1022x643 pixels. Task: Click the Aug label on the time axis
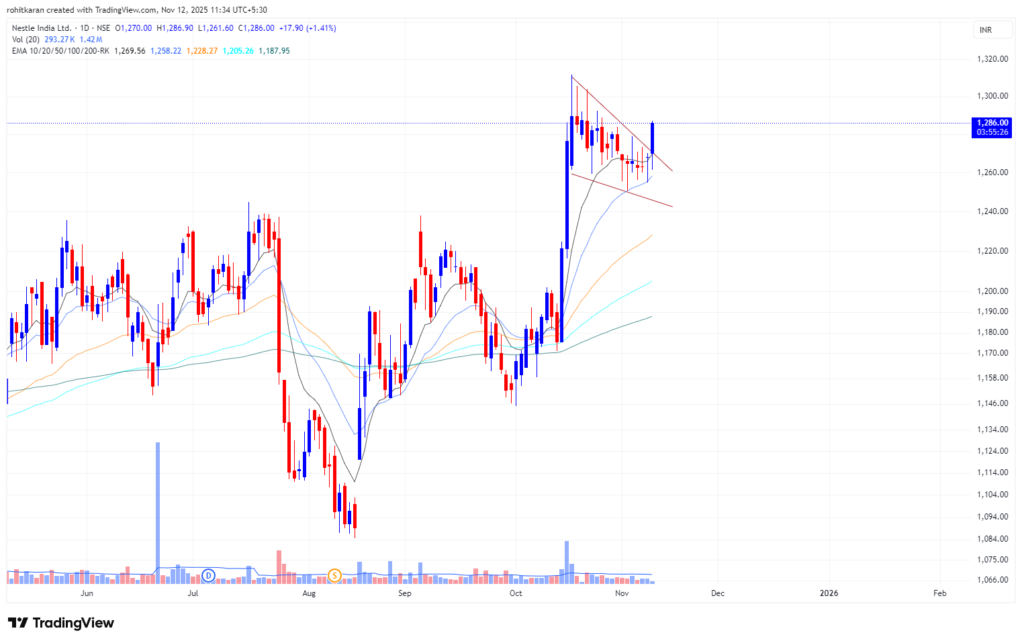[309, 593]
